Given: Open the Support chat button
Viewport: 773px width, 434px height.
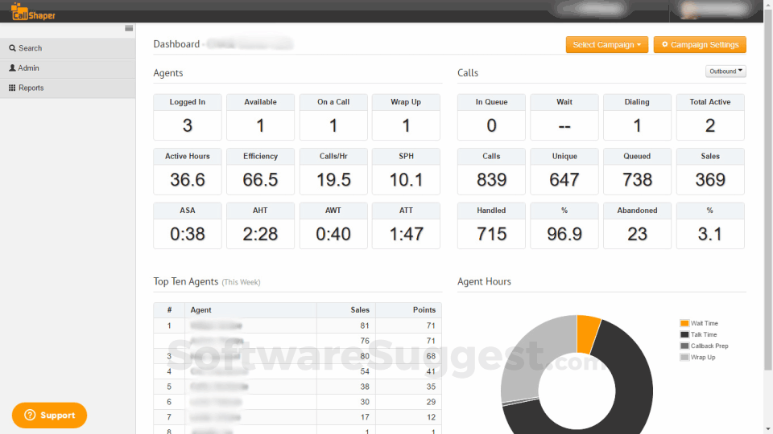Looking at the screenshot, I should [x=49, y=416].
